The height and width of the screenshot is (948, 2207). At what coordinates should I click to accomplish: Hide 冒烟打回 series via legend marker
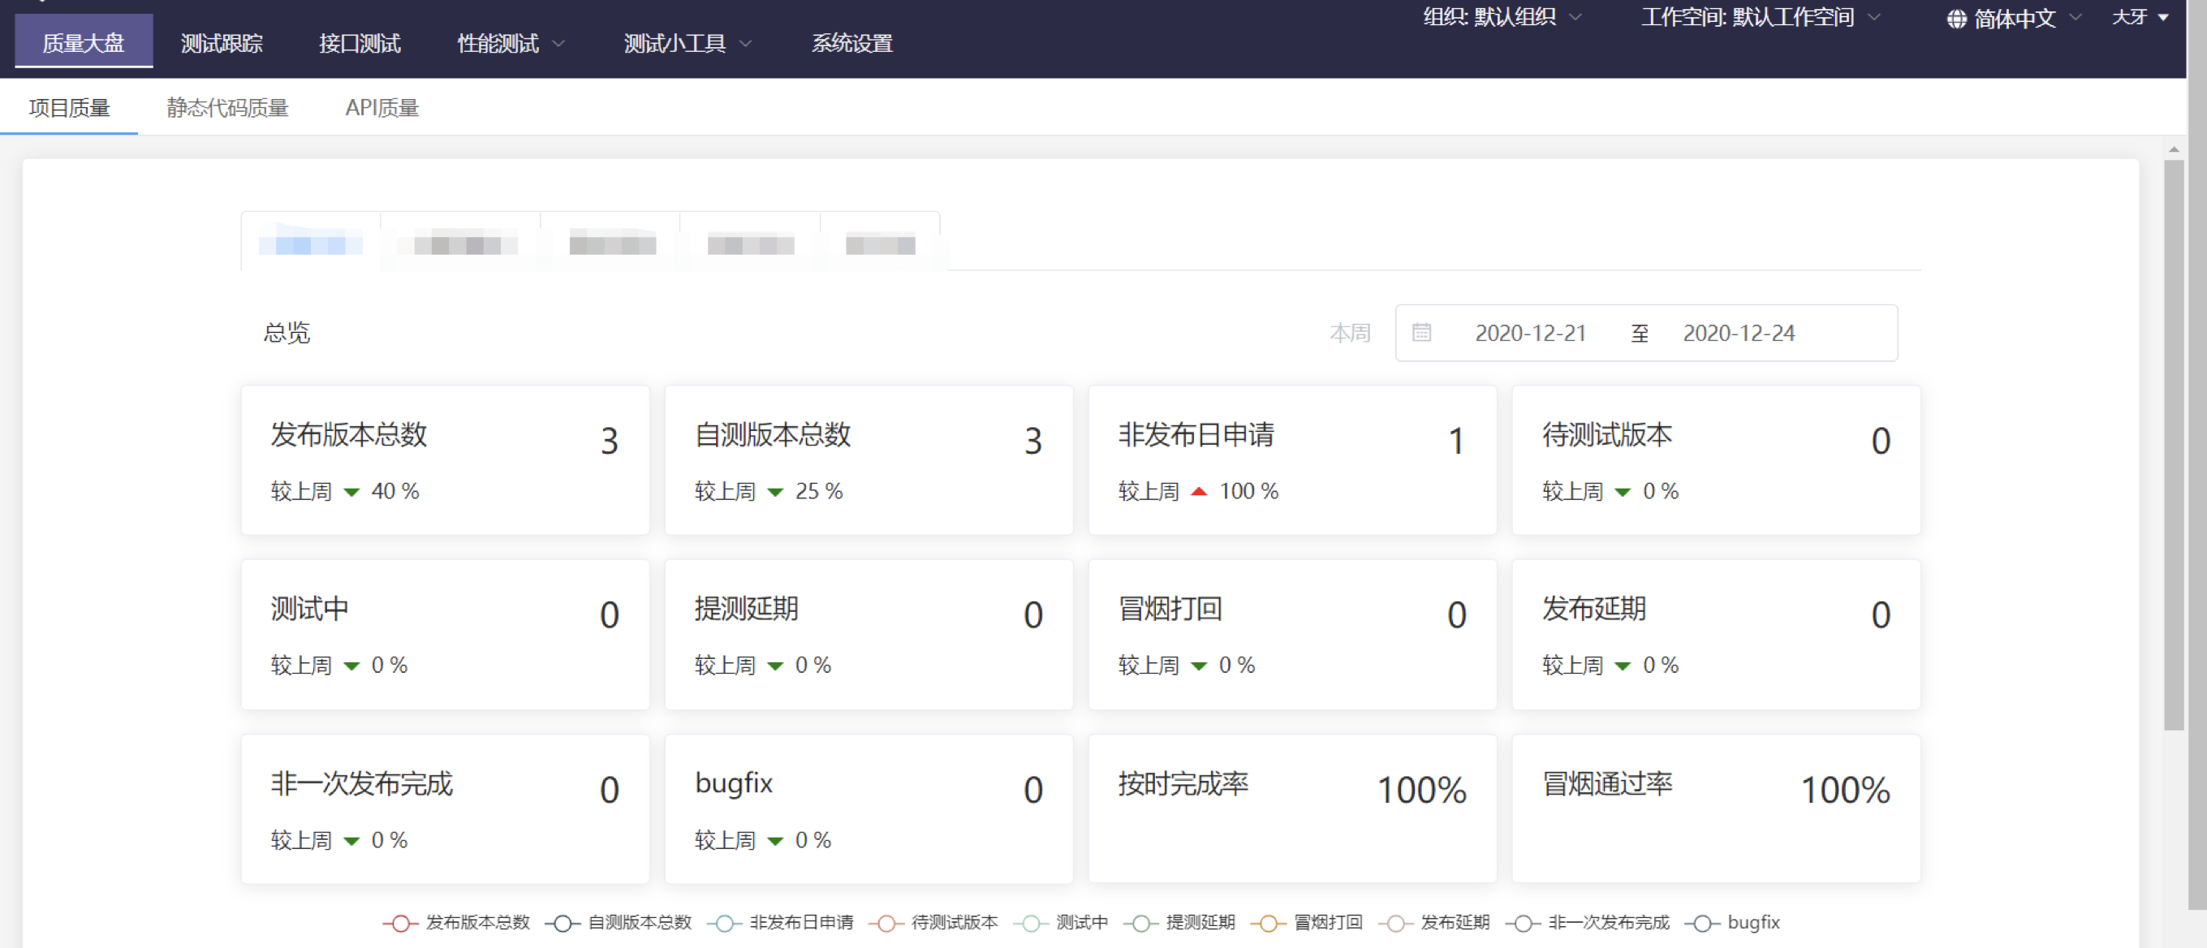1268,923
